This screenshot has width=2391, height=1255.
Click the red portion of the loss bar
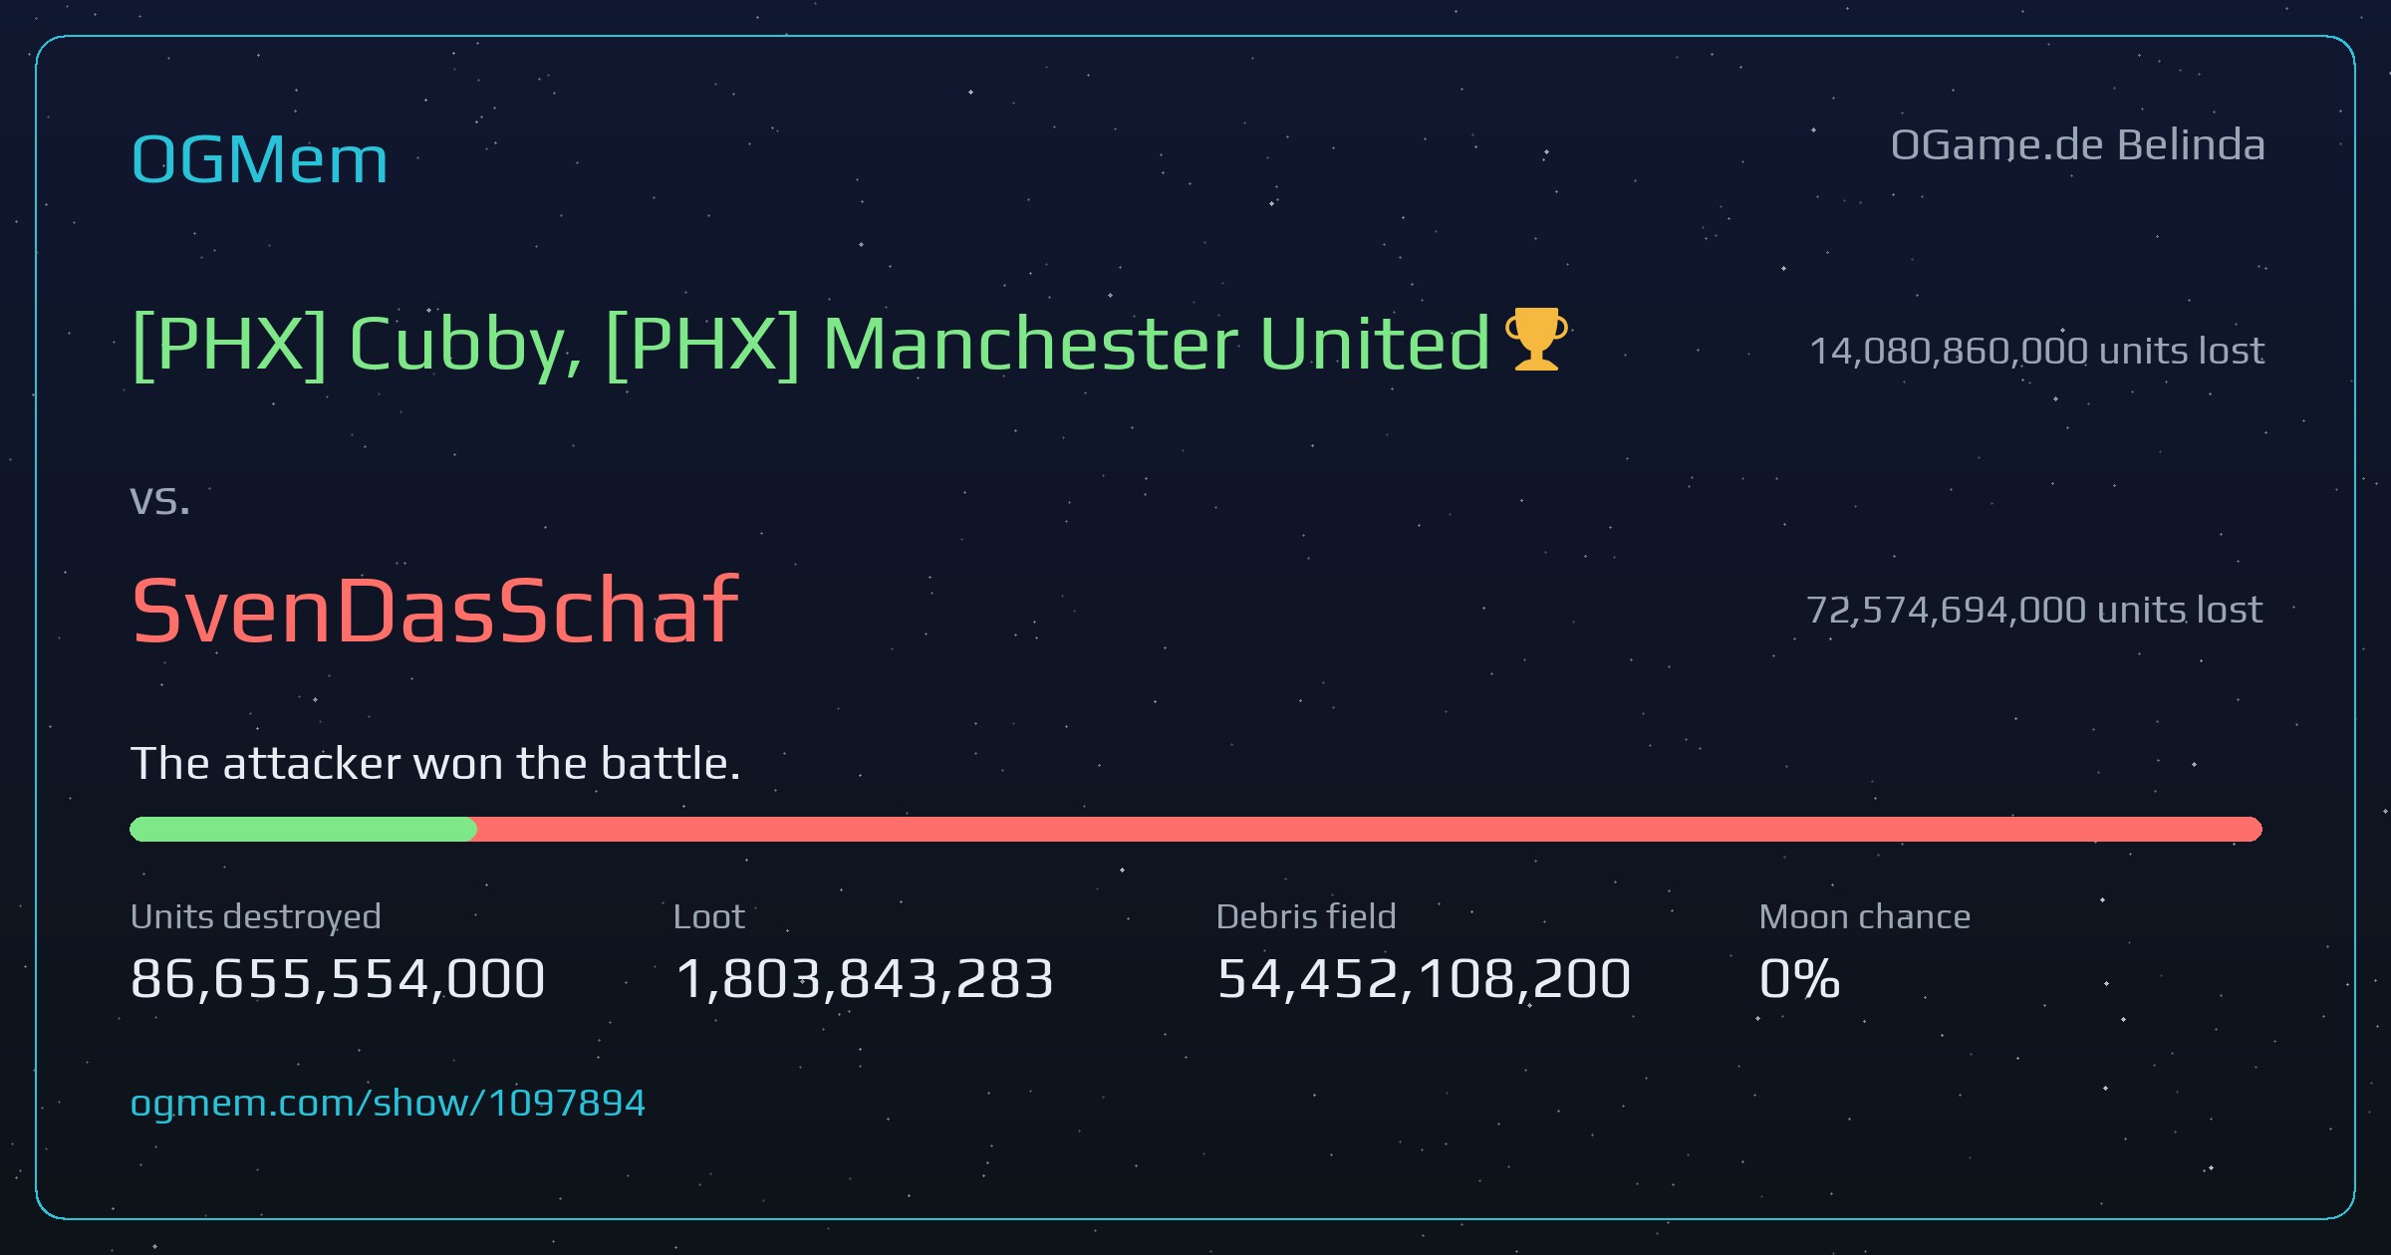tap(1369, 830)
